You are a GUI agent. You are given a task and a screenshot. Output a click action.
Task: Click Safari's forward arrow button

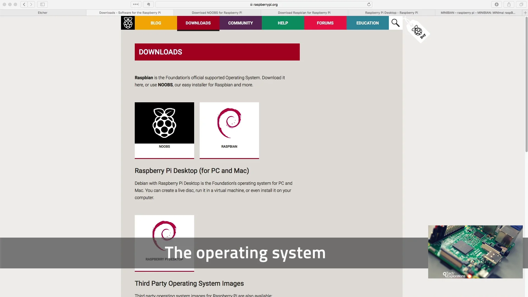click(x=31, y=4)
